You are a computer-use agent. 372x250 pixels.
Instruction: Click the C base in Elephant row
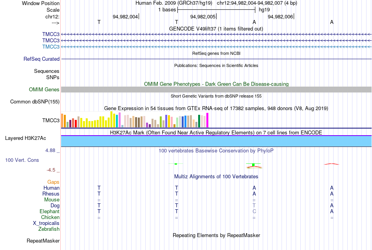pyautogui.click(x=254, y=211)
